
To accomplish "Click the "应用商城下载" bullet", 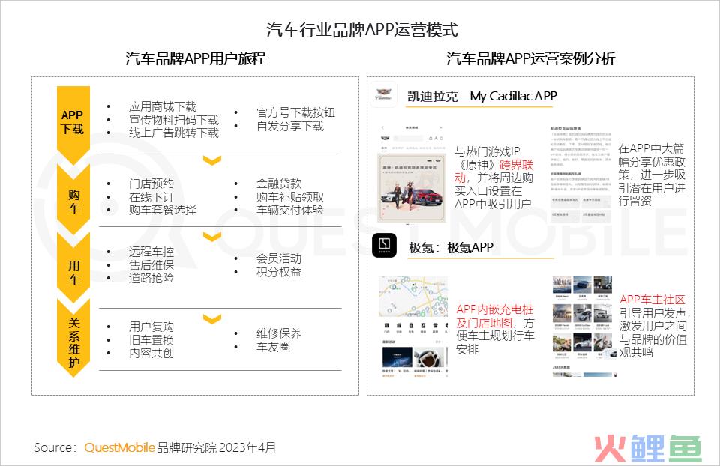I will [x=163, y=107].
